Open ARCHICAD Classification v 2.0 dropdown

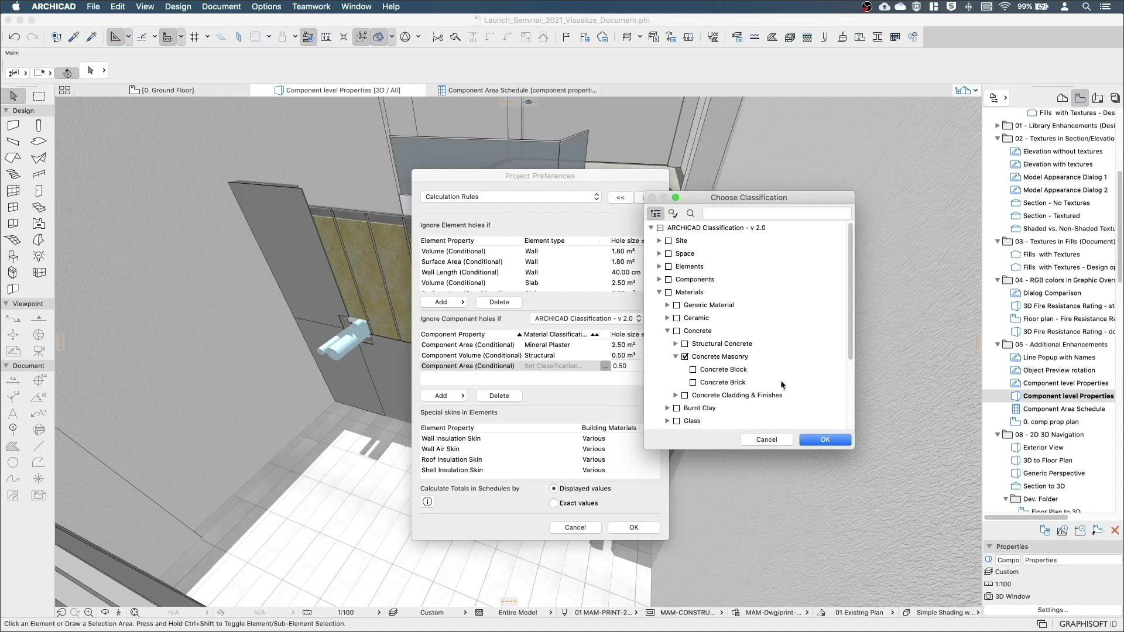[587, 318]
